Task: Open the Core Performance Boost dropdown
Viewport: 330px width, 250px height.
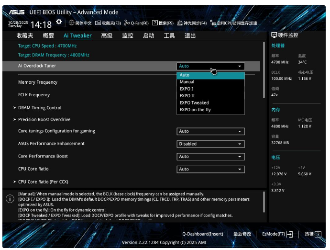Action: click(210, 157)
